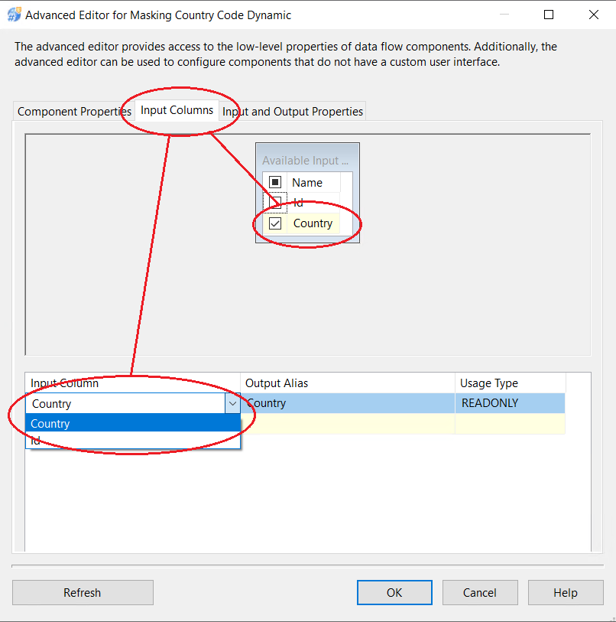Open the READONLY Usage Type cell
616x622 pixels.
[x=509, y=403]
